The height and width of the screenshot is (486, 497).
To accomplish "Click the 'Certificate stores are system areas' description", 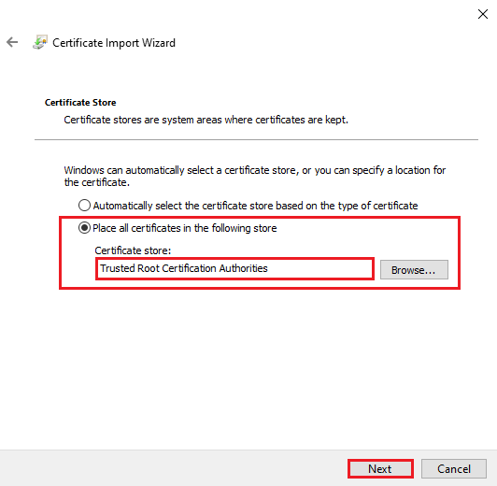I will coord(206,120).
